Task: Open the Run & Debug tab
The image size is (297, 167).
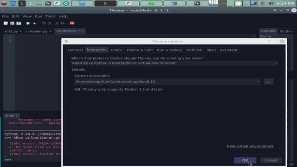Action: (169, 50)
